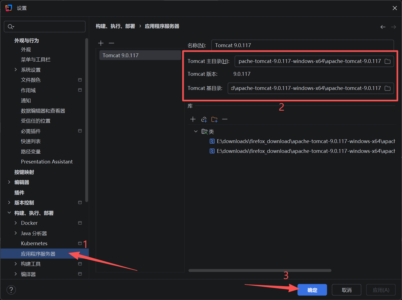Screen dimensions: 402x300
Task: Select 路径变量 in the tree
Action: (x=31, y=152)
